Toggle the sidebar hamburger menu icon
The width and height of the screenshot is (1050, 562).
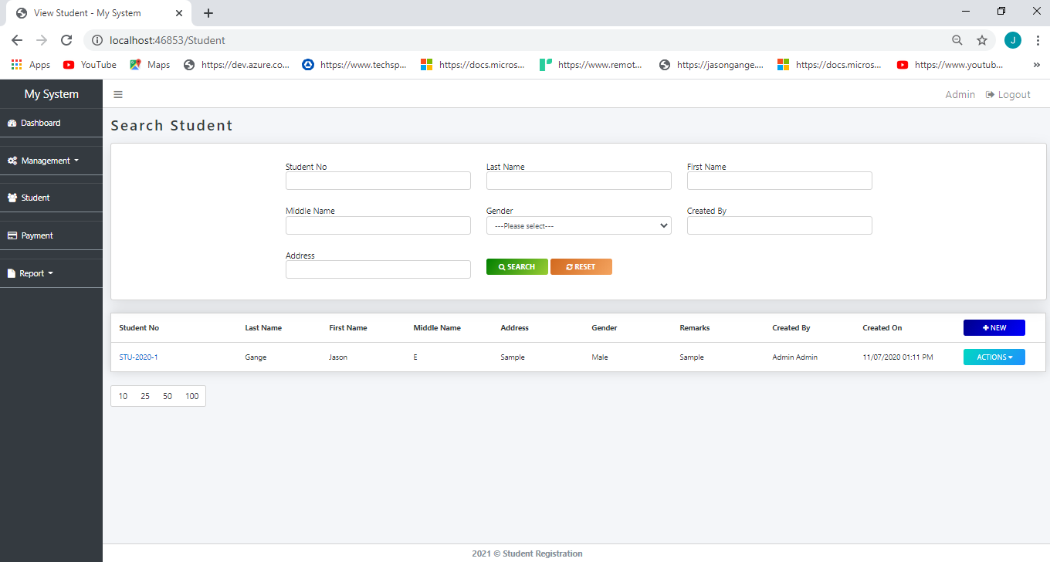pos(118,95)
